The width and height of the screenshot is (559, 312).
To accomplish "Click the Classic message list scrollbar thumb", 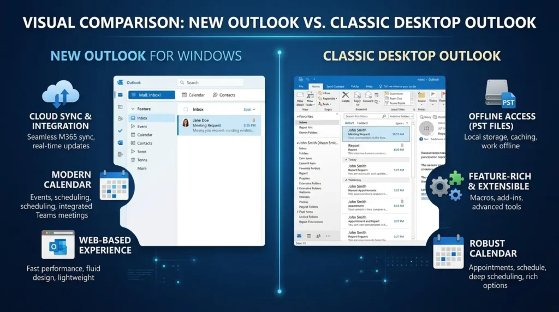I will point(413,152).
